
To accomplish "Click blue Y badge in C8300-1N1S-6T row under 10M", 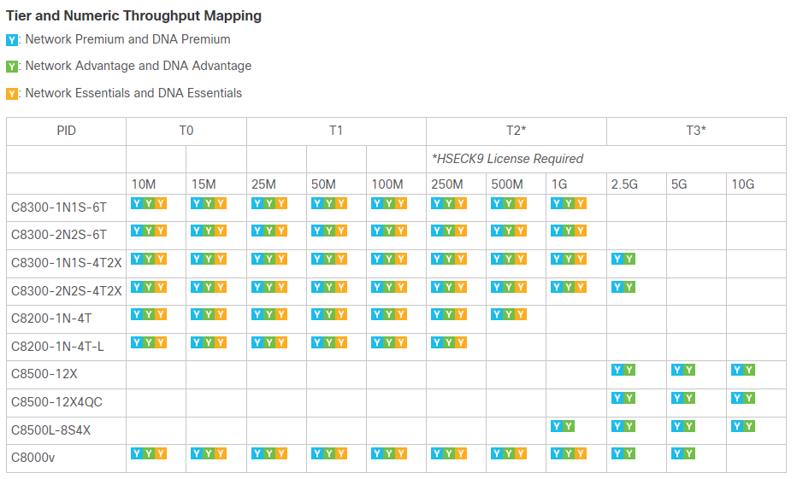I will (137, 203).
